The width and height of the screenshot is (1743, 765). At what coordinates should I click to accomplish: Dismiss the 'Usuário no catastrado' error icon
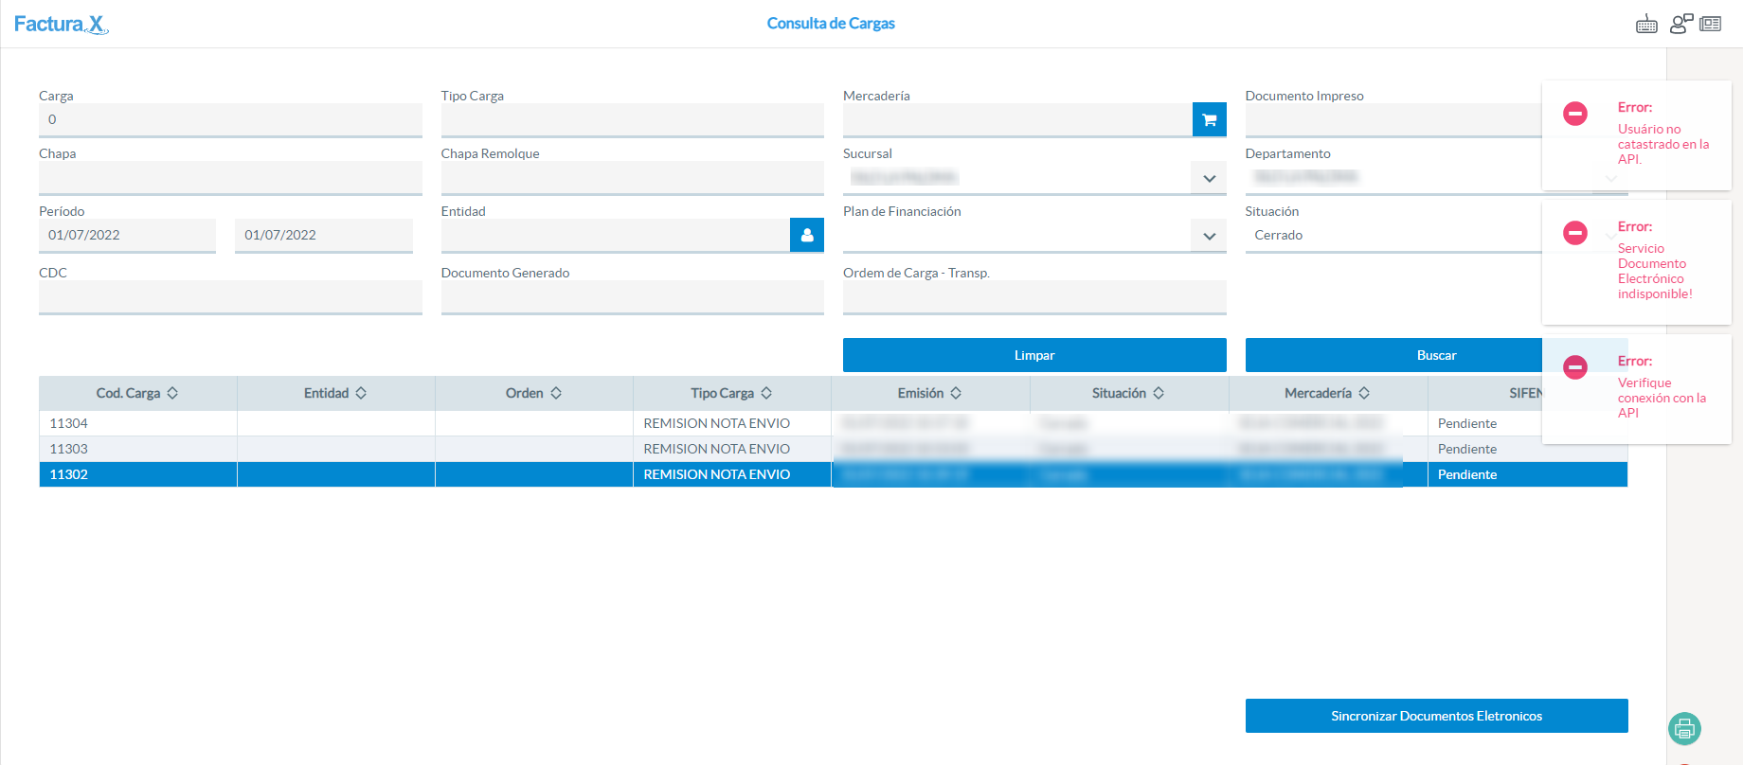click(1575, 114)
